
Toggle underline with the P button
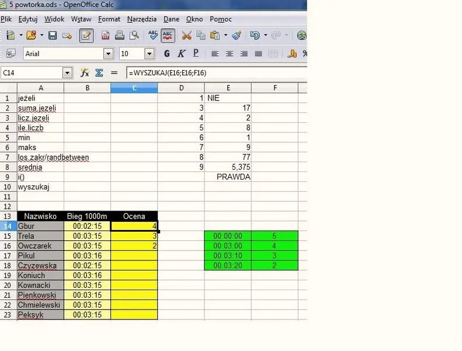(196, 53)
